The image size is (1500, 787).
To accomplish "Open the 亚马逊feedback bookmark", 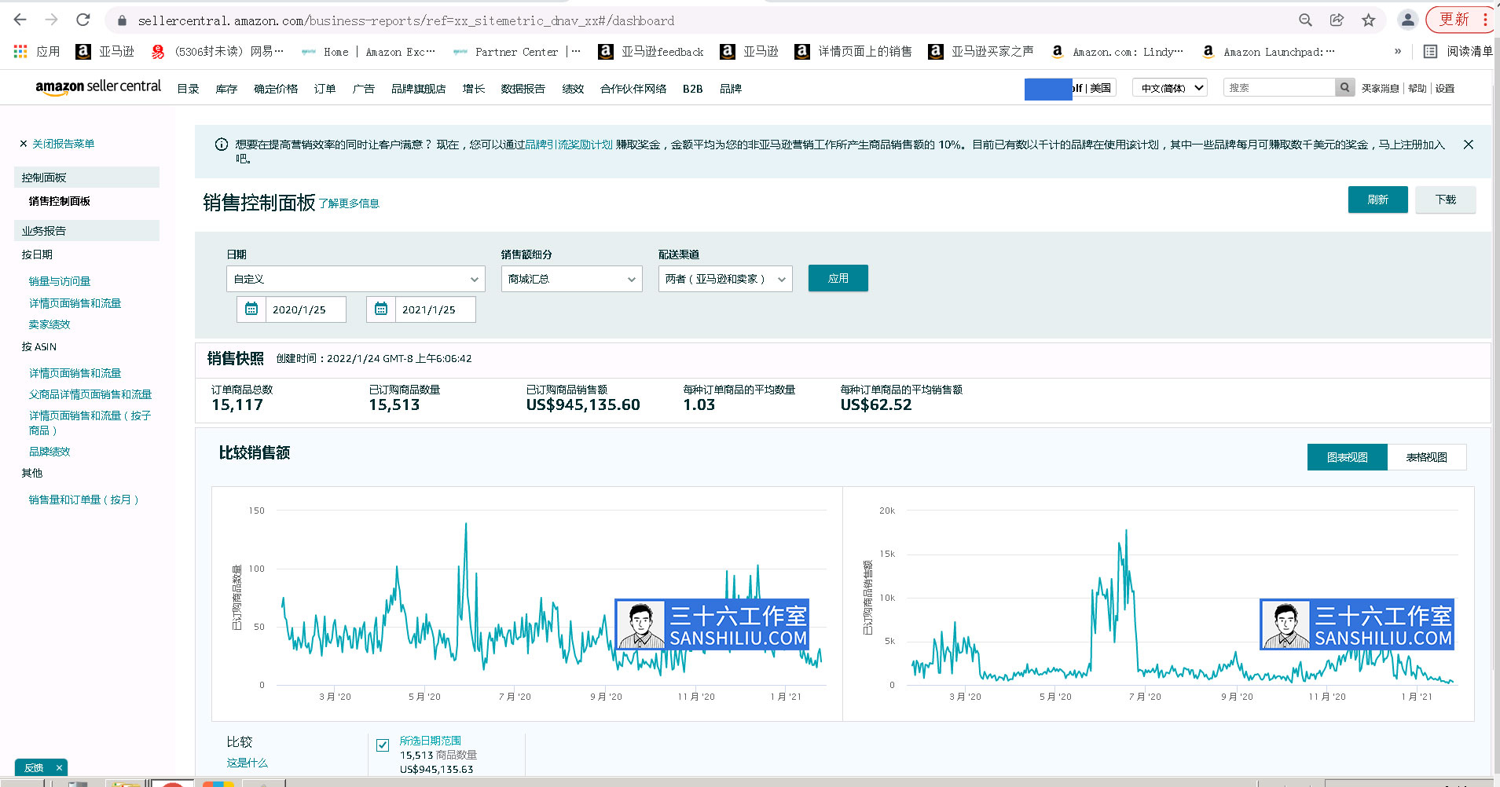I will tap(651, 52).
